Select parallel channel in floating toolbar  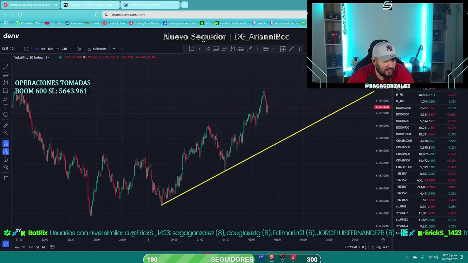208,49
